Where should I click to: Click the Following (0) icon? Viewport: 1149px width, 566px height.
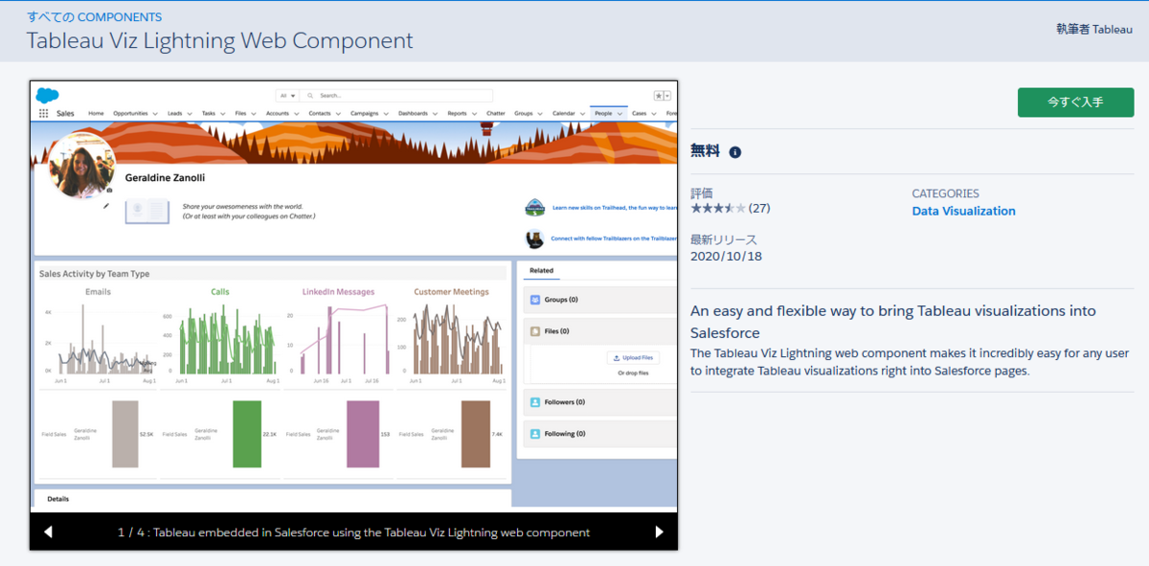pos(535,434)
